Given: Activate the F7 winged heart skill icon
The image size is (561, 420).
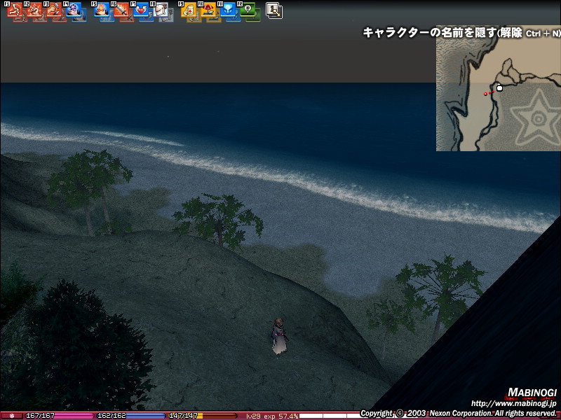Looking at the screenshot, I should click(141, 10).
